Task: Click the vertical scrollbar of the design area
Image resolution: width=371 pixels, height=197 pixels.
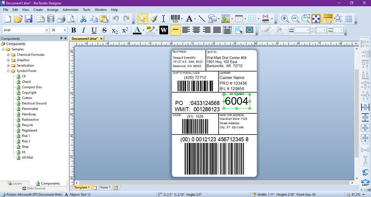Action: [357, 114]
